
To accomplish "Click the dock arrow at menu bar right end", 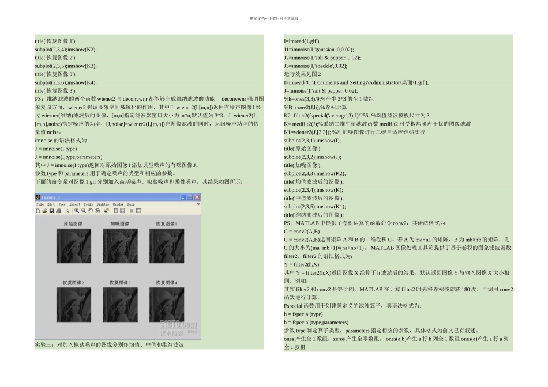I will point(198,204).
